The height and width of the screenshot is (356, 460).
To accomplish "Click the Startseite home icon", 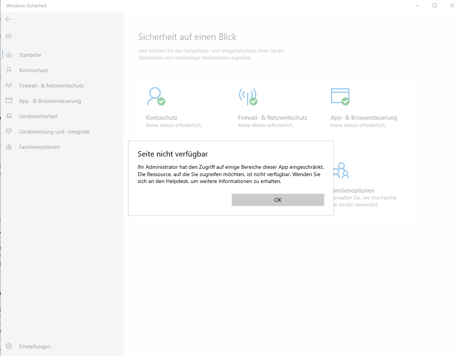I will 9,55.
